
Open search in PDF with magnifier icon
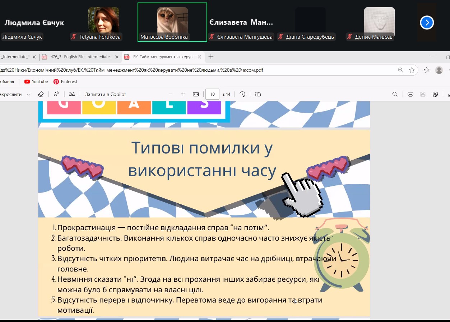click(395, 94)
